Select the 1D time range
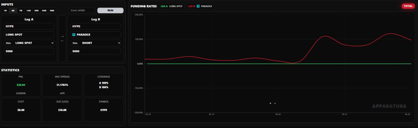 tap(5, 10)
